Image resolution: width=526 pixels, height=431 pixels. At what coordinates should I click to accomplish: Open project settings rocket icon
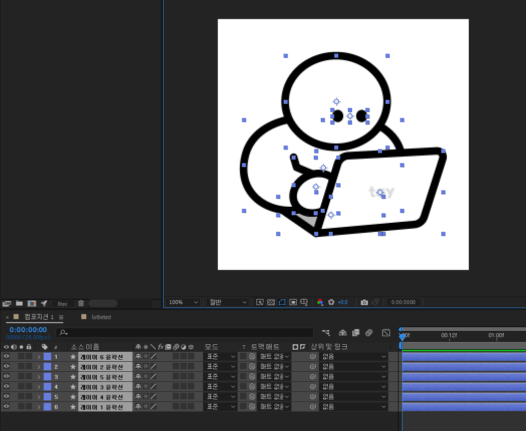[44, 303]
